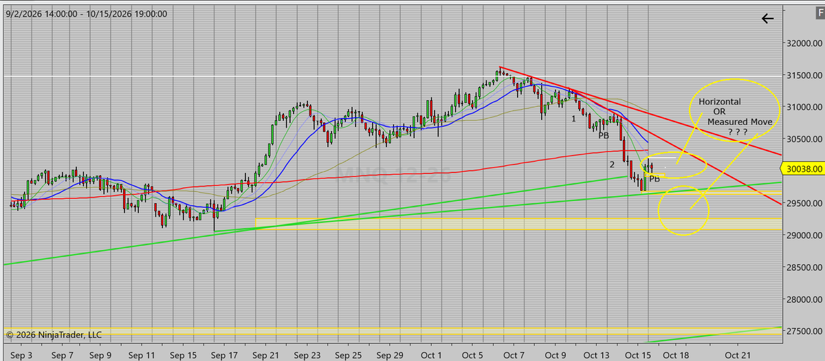Click the 31500.00 price axis label
This screenshot has width=825, height=361.
pos(804,75)
